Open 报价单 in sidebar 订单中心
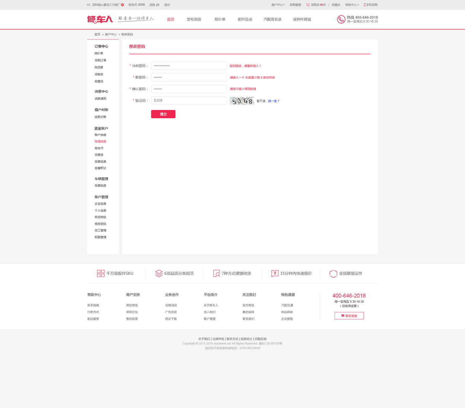 point(99,53)
